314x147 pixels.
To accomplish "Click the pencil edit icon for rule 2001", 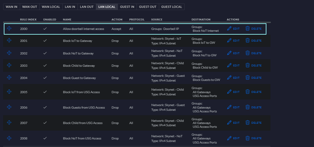I will pos(229,41).
